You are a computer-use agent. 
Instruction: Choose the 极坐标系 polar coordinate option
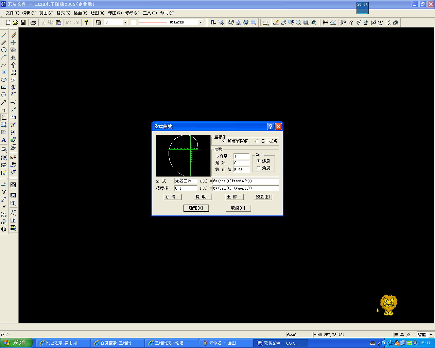tap(266, 141)
